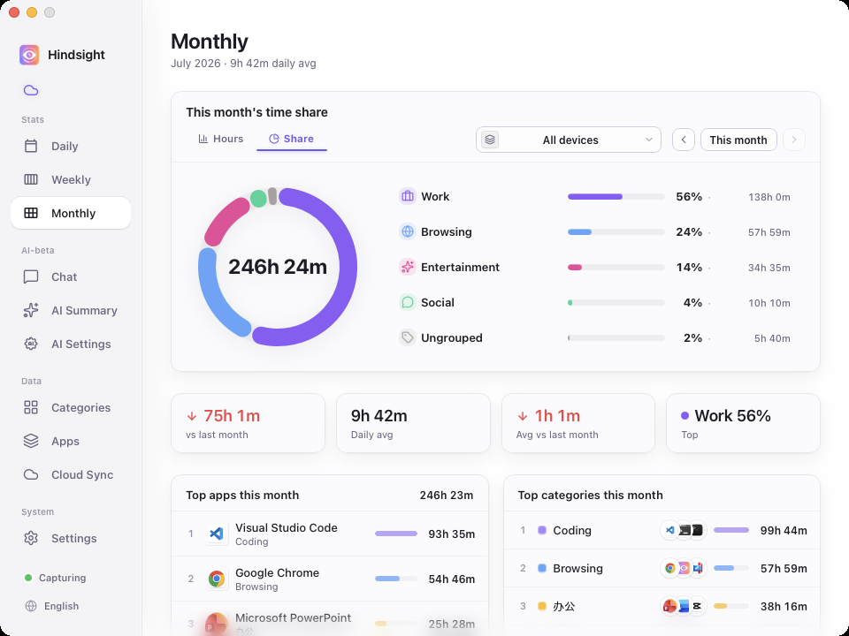The image size is (849, 636).
Task: Click the office app icons in 办公 row
Action: pos(684,606)
